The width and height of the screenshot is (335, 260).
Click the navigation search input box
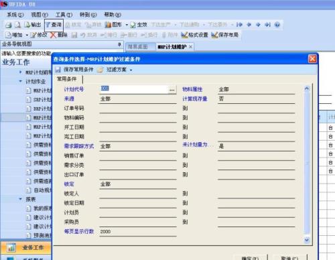pyautogui.click(x=26, y=54)
